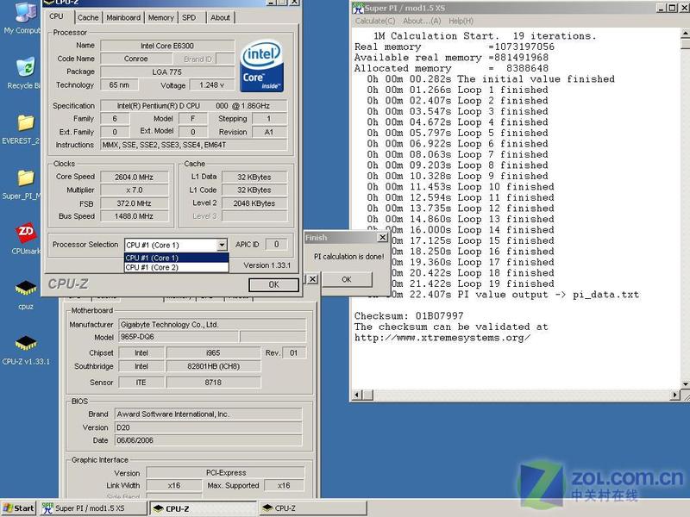Screen dimensions: 690x517
Task: Click the Specification Pentium D CPU field
Action: [x=193, y=106]
